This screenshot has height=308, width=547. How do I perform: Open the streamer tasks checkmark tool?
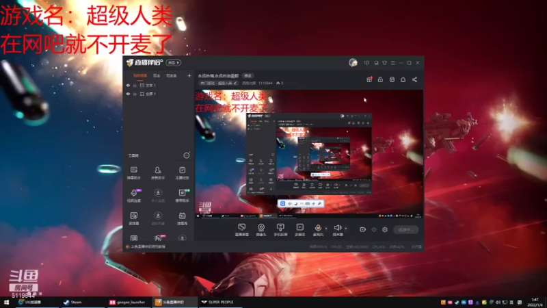(x=182, y=173)
